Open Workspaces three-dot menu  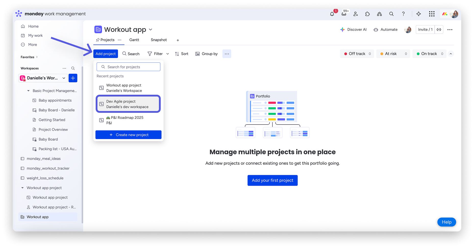click(64, 68)
